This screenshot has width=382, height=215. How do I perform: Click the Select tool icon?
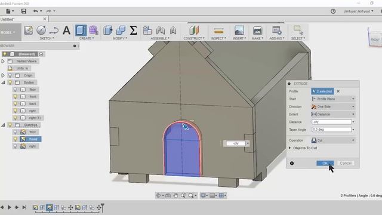pyautogui.click(x=298, y=30)
